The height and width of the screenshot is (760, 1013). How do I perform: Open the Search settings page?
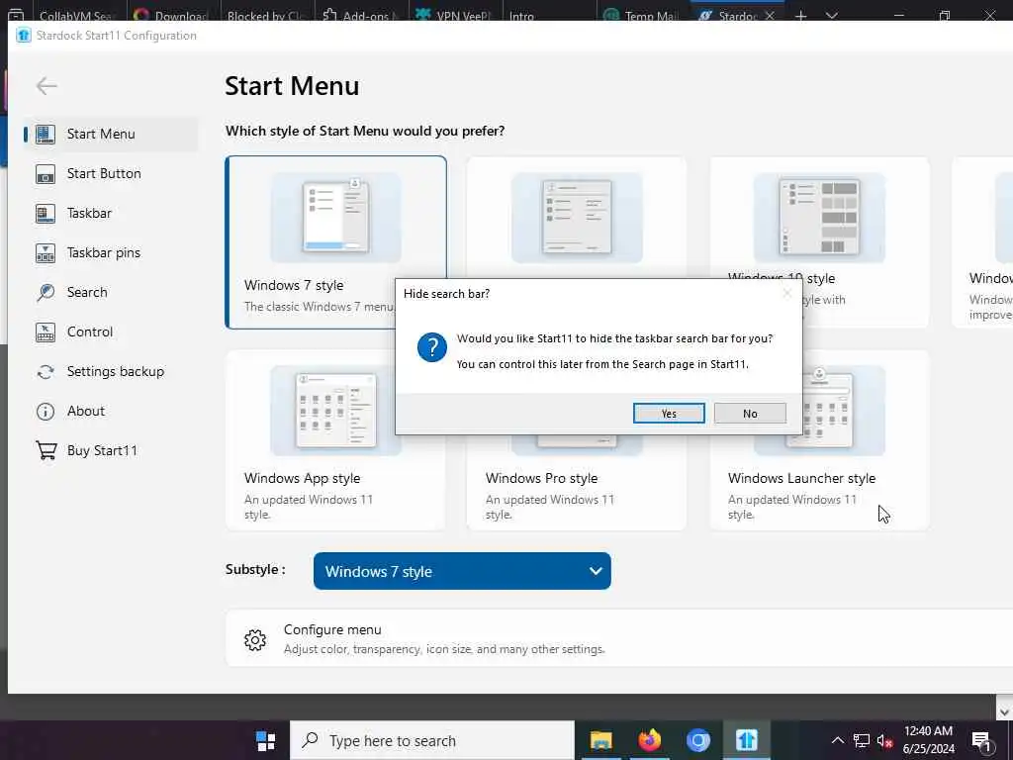pyautogui.click(x=87, y=292)
